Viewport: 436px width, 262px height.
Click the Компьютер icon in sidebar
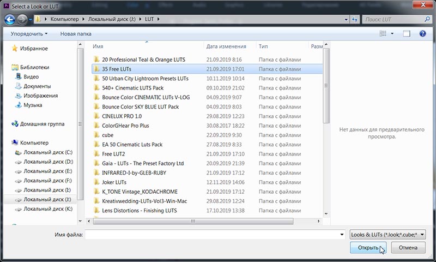point(15,142)
